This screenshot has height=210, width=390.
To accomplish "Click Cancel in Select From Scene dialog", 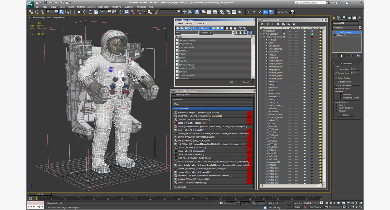I will point(246,82).
